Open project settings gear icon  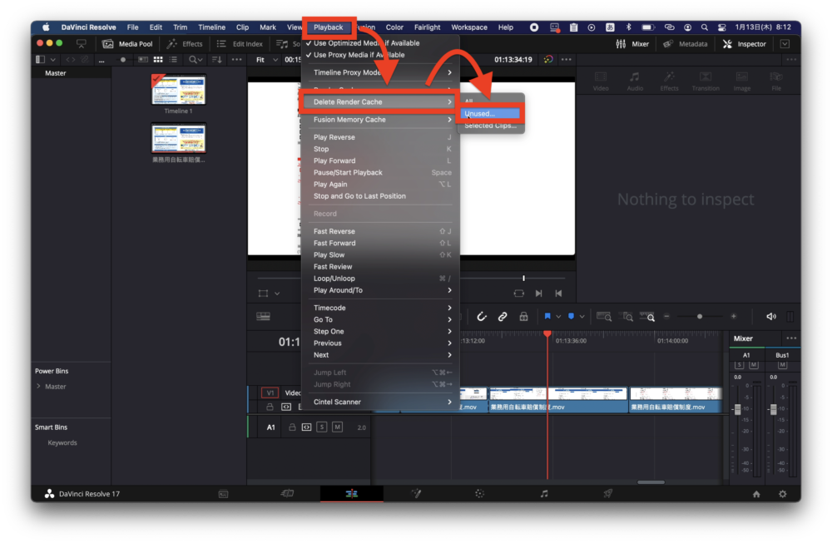pyautogui.click(x=783, y=494)
